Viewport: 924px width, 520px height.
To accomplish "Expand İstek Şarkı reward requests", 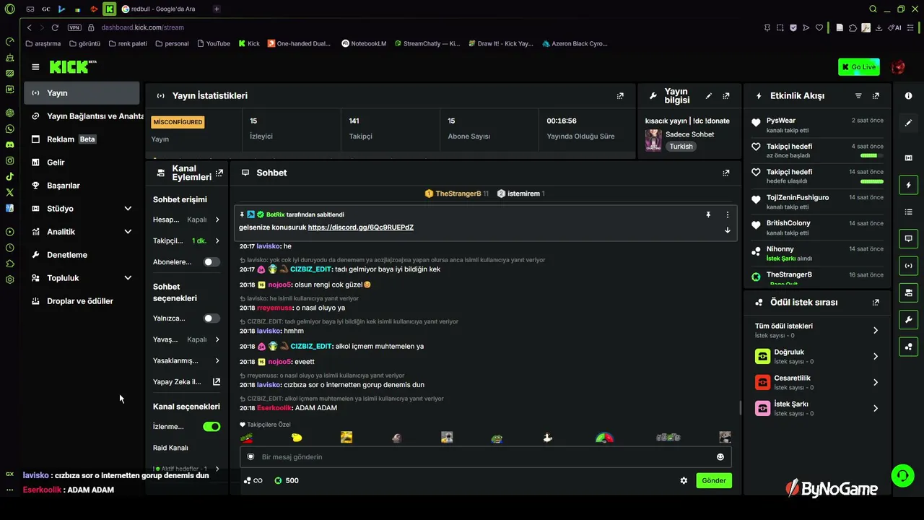I will pyautogui.click(x=817, y=409).
